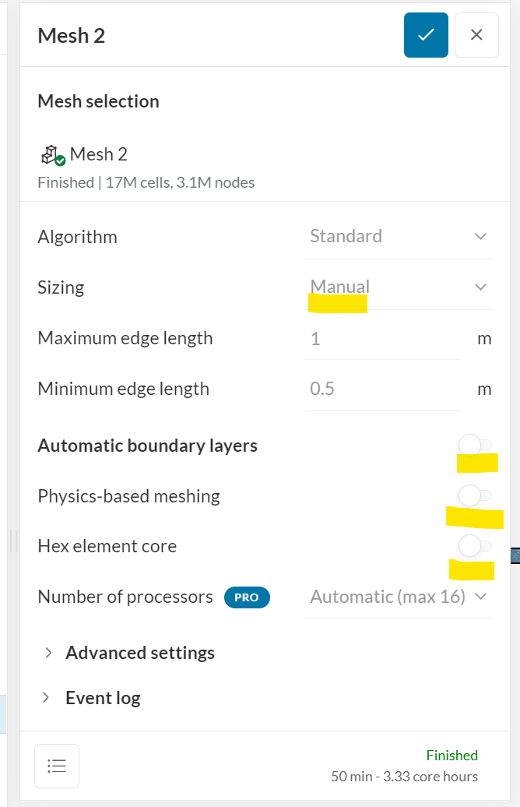Select the Mesh 2 selection entry

98,155
